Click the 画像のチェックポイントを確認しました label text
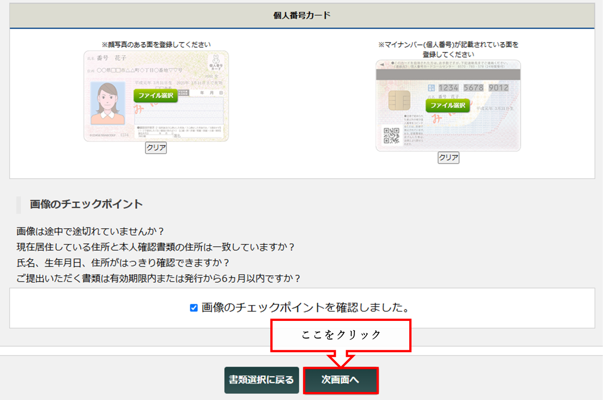The width and height of the screenshot is (603, 400). point(306,308)
